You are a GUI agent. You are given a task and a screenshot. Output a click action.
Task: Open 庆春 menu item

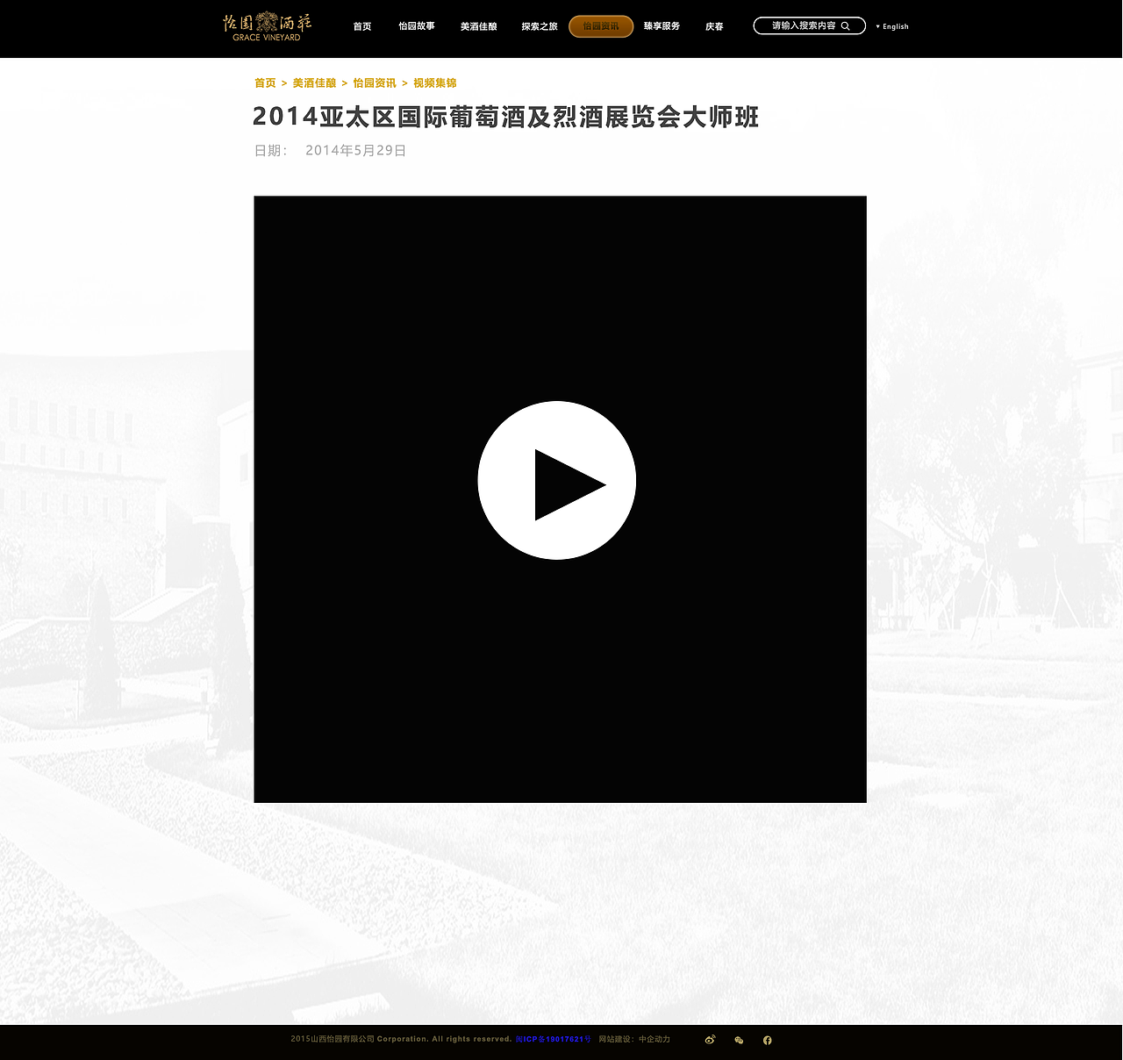(x=715, y=26)
